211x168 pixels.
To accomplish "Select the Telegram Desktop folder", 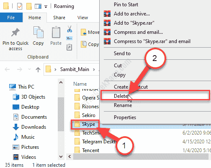I will coord(95,142).
